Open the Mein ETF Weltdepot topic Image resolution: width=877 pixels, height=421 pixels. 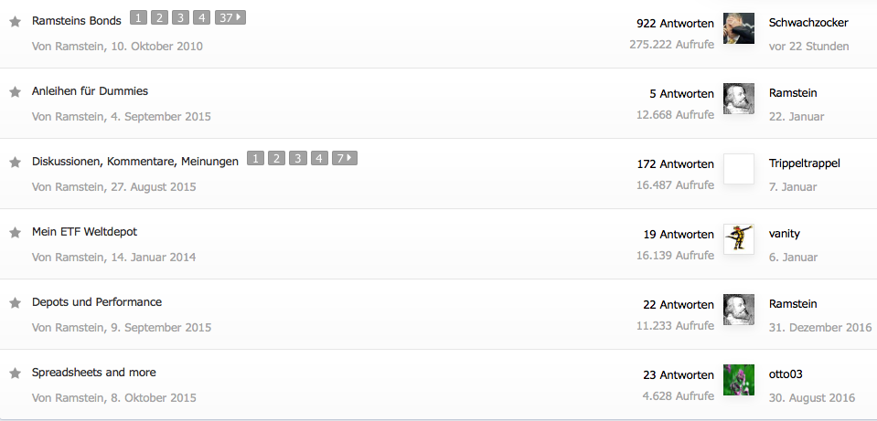point(84,232)
